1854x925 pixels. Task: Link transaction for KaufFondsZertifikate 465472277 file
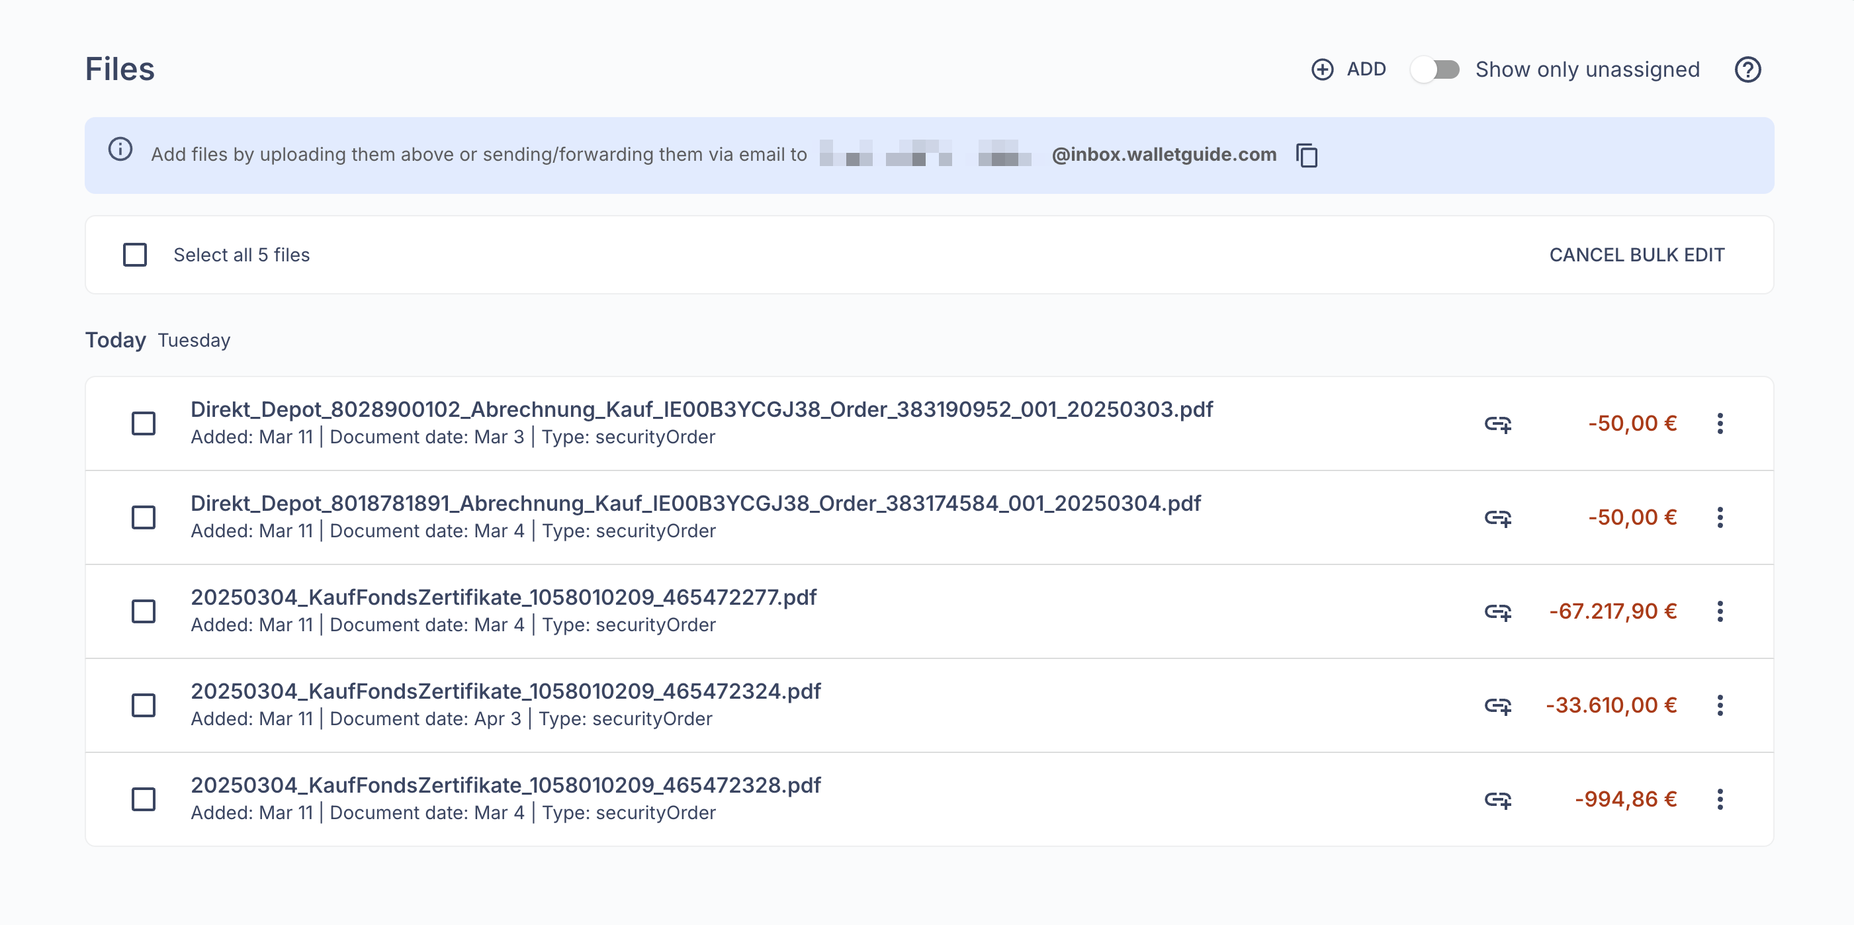[x=1498, y=611]
